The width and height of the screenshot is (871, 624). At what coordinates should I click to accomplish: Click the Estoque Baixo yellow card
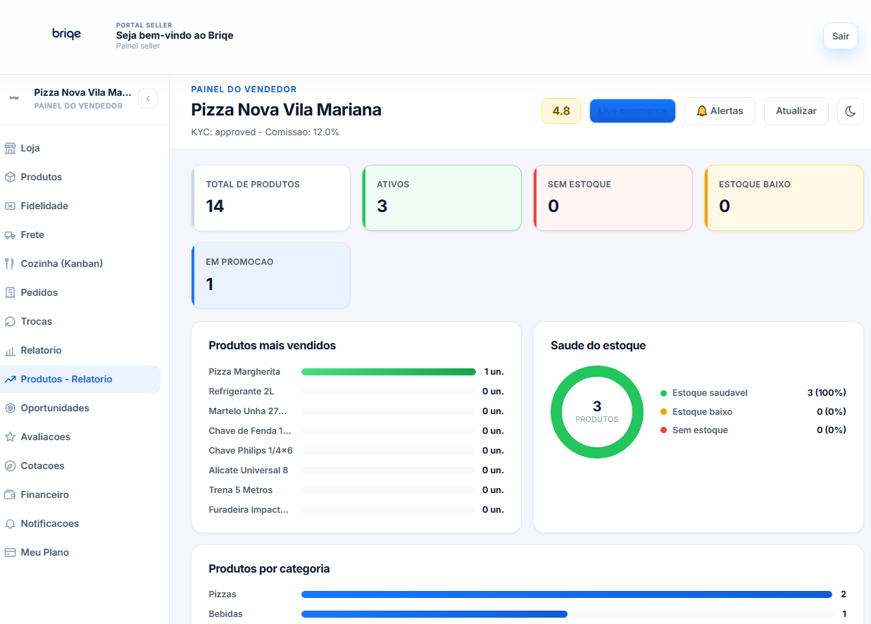[x=784, y=198]
